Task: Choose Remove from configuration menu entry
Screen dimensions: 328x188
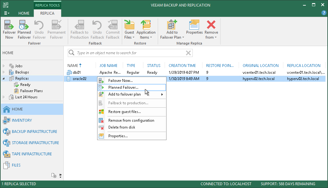Action: pyautogui.click(x=132, y=120)
